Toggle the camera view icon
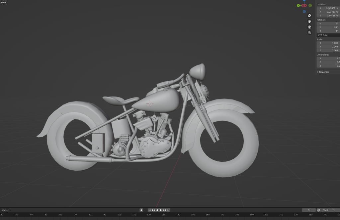Screen dimensions: 340x220 tap(309, 27)
